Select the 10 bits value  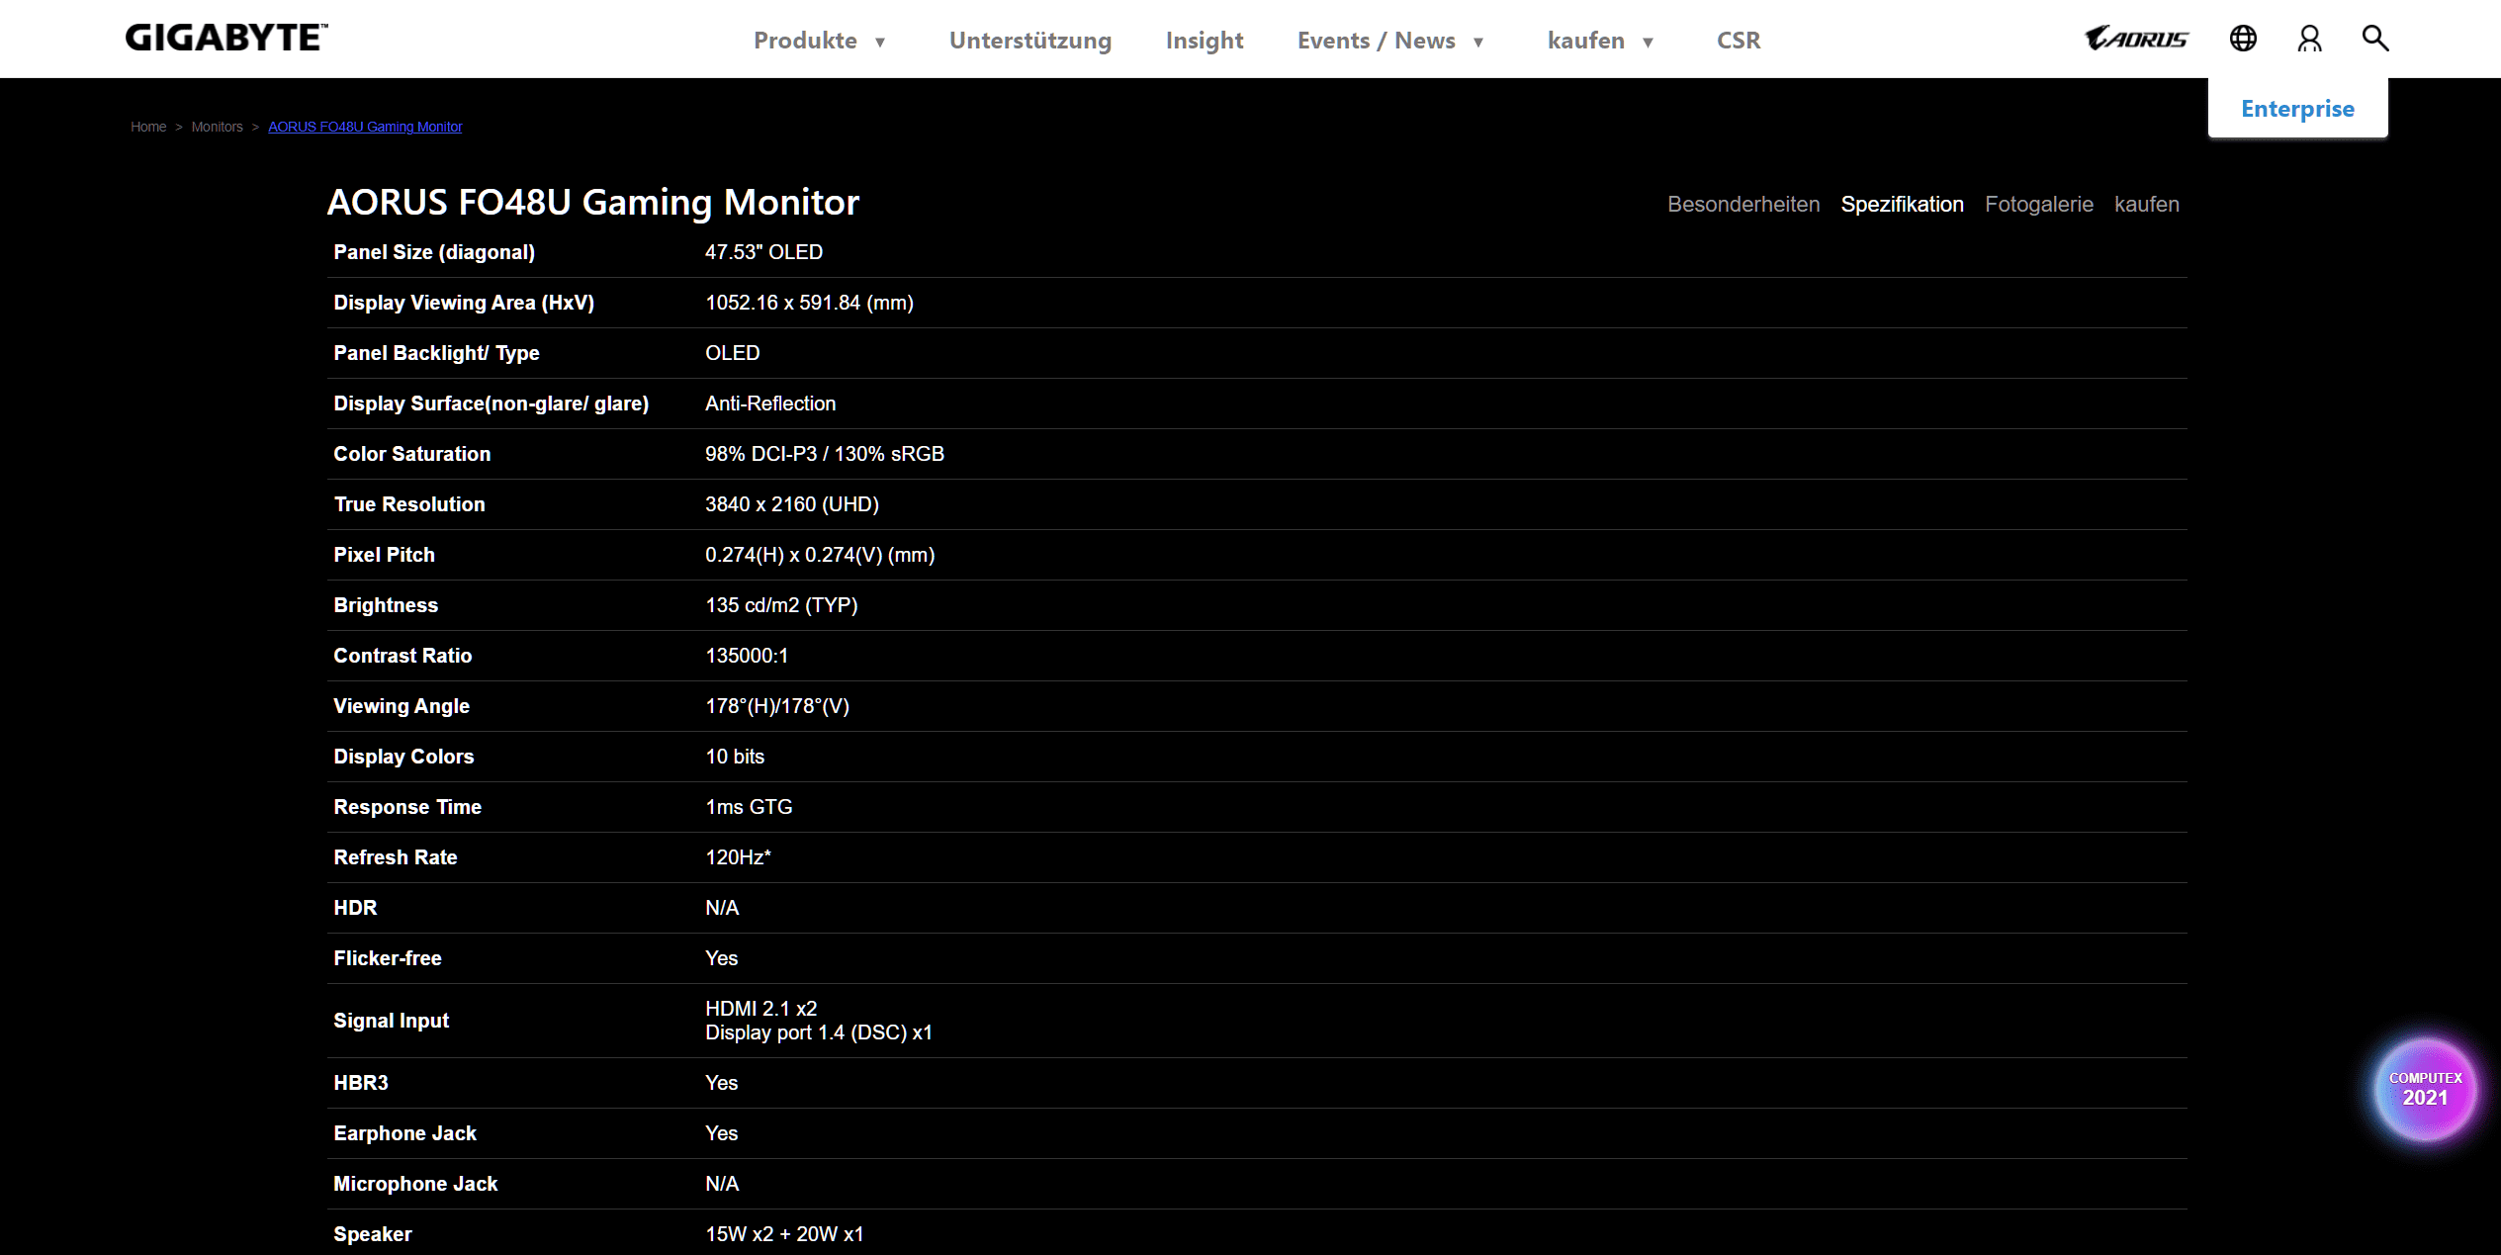coord(735,757)
